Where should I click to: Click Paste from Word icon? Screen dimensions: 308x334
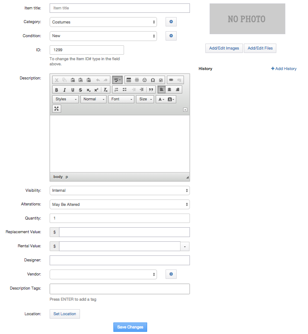(89, 80)
